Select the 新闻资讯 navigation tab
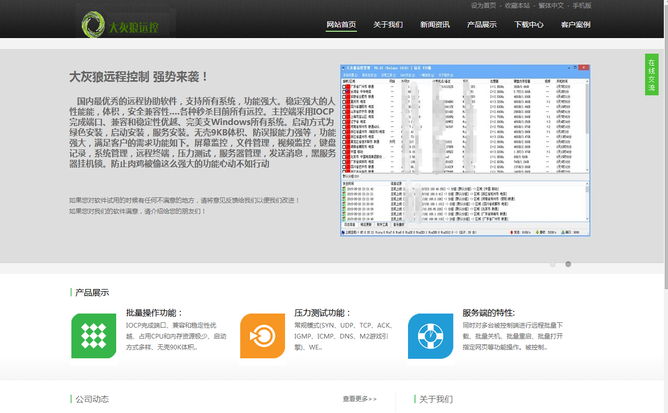The image size is (668, 413). 435,24
